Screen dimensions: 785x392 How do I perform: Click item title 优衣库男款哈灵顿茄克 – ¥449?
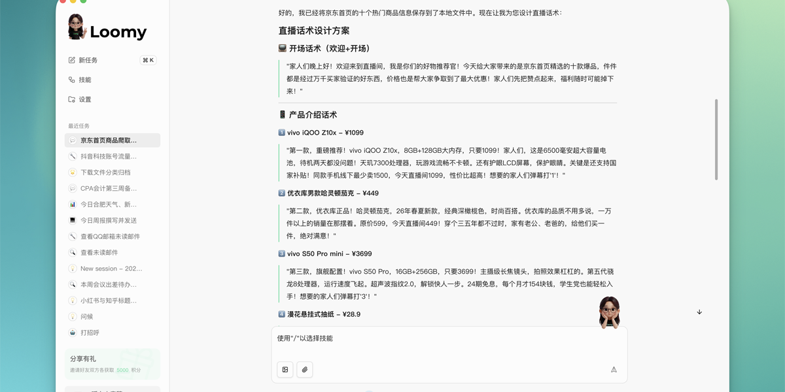tap(333, 193)
